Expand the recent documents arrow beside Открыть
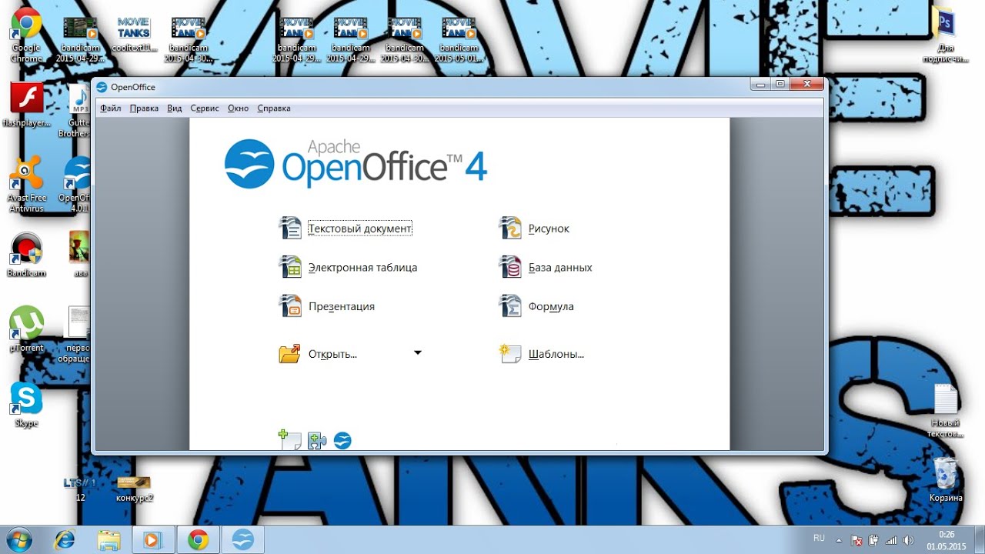985x554 pixels. (x=418, y=353)
